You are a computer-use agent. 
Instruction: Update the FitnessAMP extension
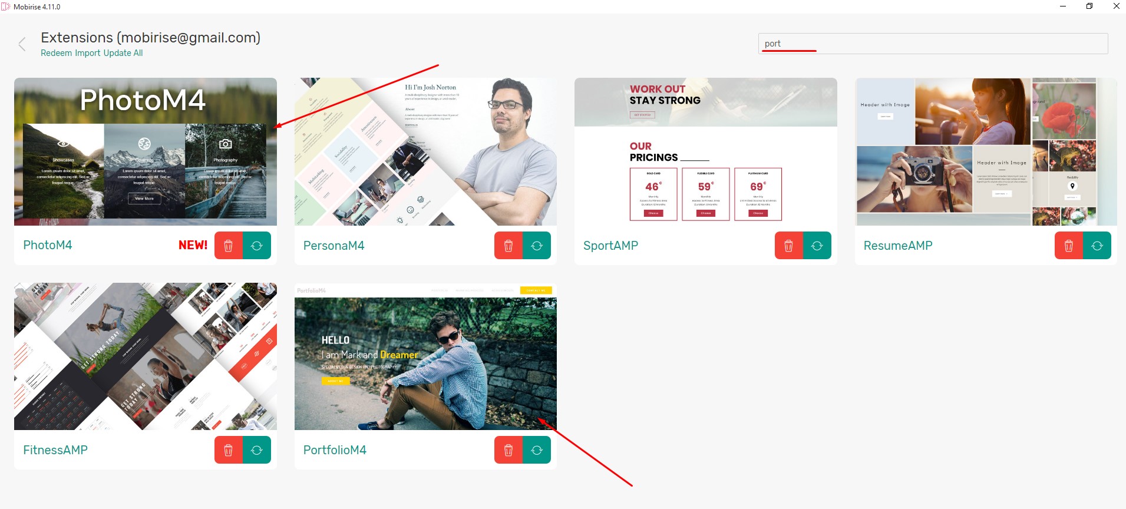tap(257, 450)
